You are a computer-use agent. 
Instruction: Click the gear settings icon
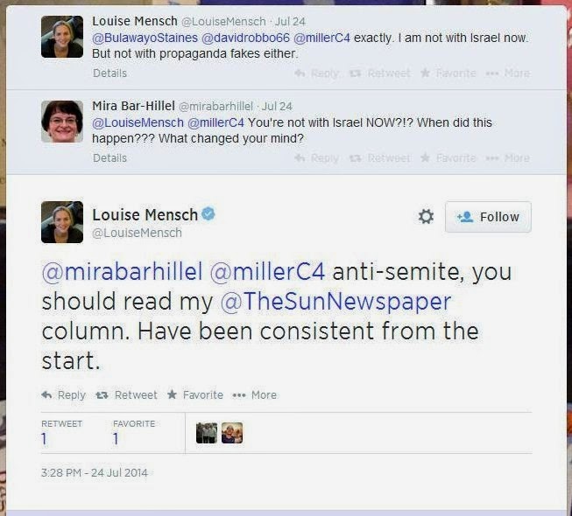point(426,217)
